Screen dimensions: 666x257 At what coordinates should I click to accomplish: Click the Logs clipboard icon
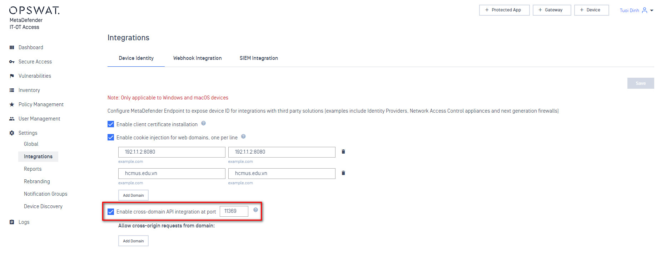pyautogui.click(x=12, y=222)
